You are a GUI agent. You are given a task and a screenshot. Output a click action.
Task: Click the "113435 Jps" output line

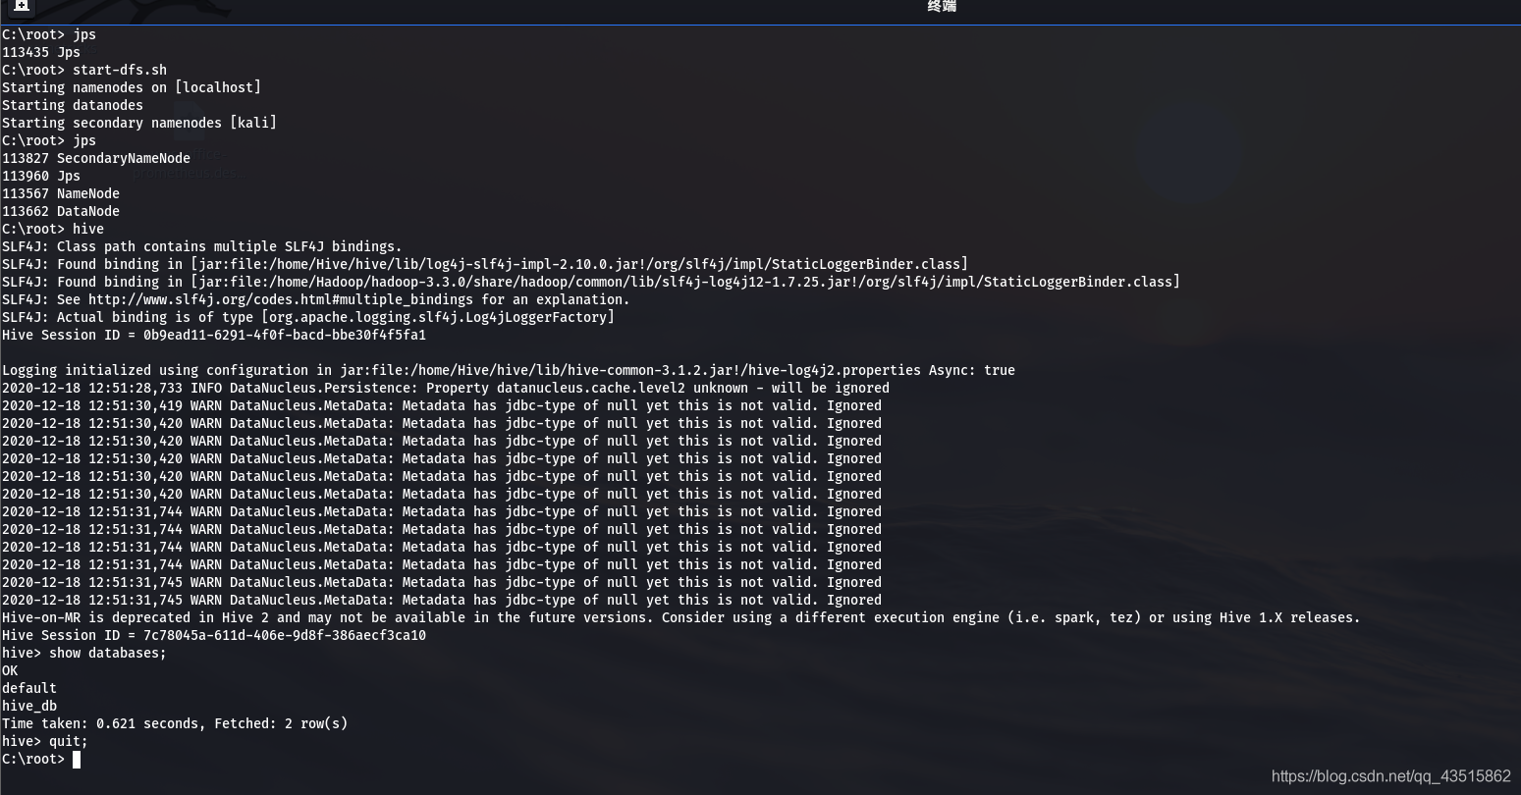pyautogui.click(x=41, y=52)
